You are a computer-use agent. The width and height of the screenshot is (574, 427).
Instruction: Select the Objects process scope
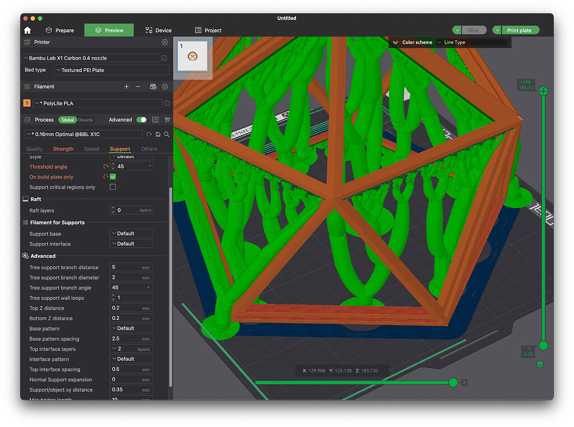pos(85,120)
